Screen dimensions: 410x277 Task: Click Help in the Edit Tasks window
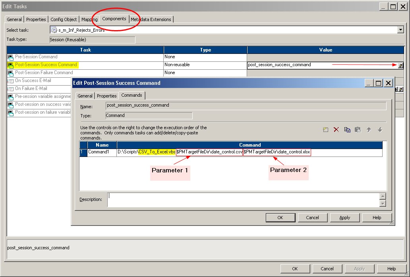[391, 268]
